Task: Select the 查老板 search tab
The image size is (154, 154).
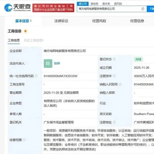Action: [x=94, y=4]
